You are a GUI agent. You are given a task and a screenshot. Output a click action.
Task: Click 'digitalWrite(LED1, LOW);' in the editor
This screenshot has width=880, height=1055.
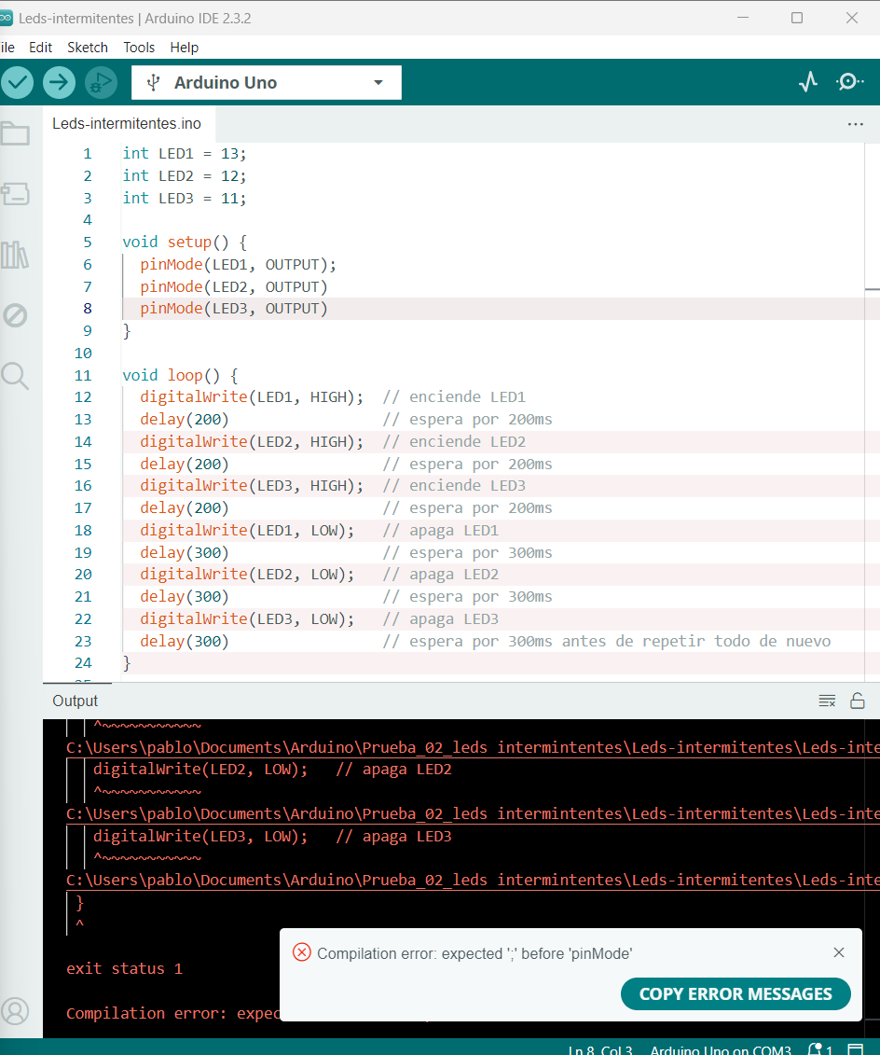tap(247, 530)
